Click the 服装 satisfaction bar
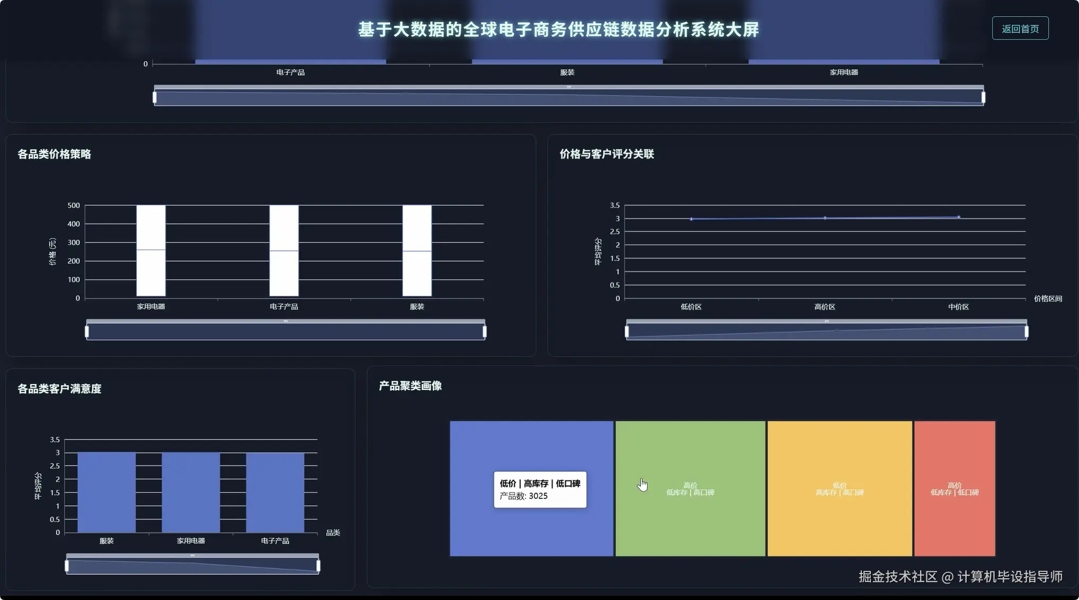Viewport: 1079px width, 600px height. pos(106,492)
